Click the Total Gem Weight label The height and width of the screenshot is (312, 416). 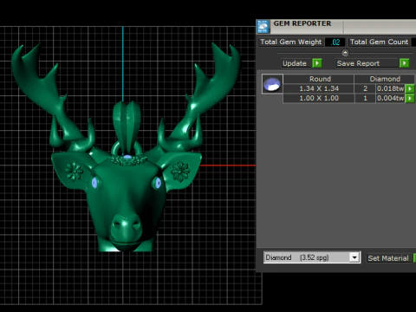tap(291, 42)
